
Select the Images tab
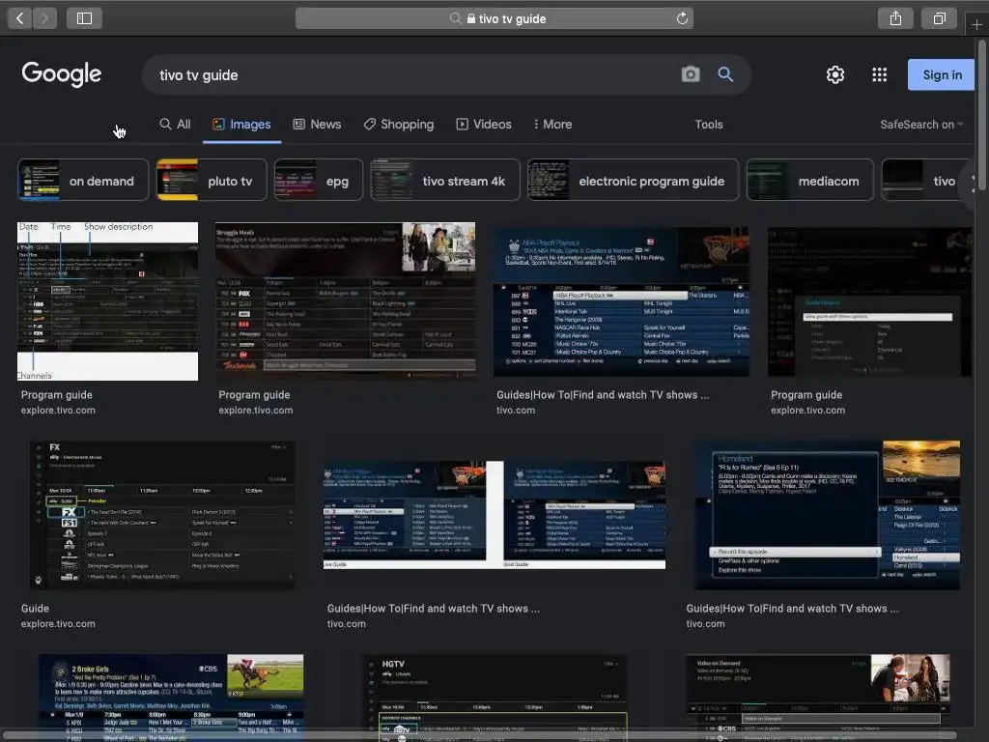241,125
